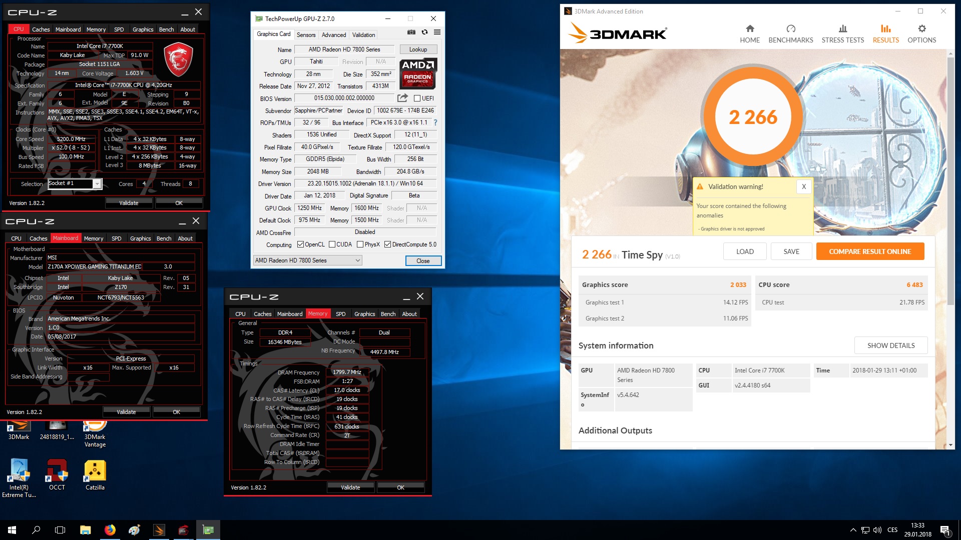Open Caches tab in top CPU-Z window
The image size is (961, 540).
(x=41, y=29)
